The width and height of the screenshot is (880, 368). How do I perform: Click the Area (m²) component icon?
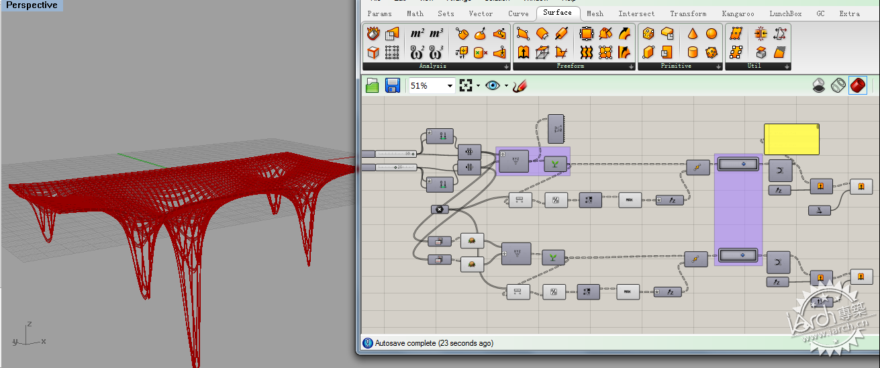[417, 34]
